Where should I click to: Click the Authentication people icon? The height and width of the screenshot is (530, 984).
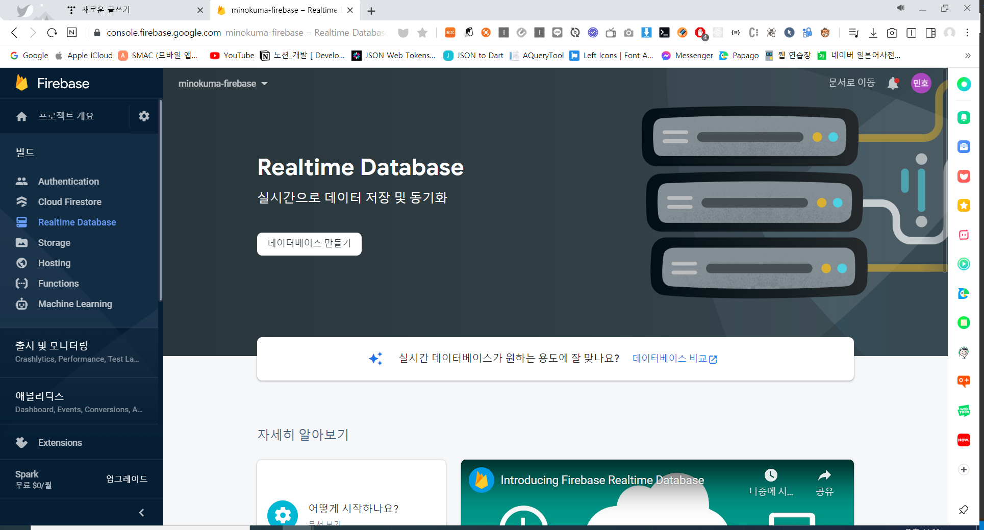coord(21,182)
